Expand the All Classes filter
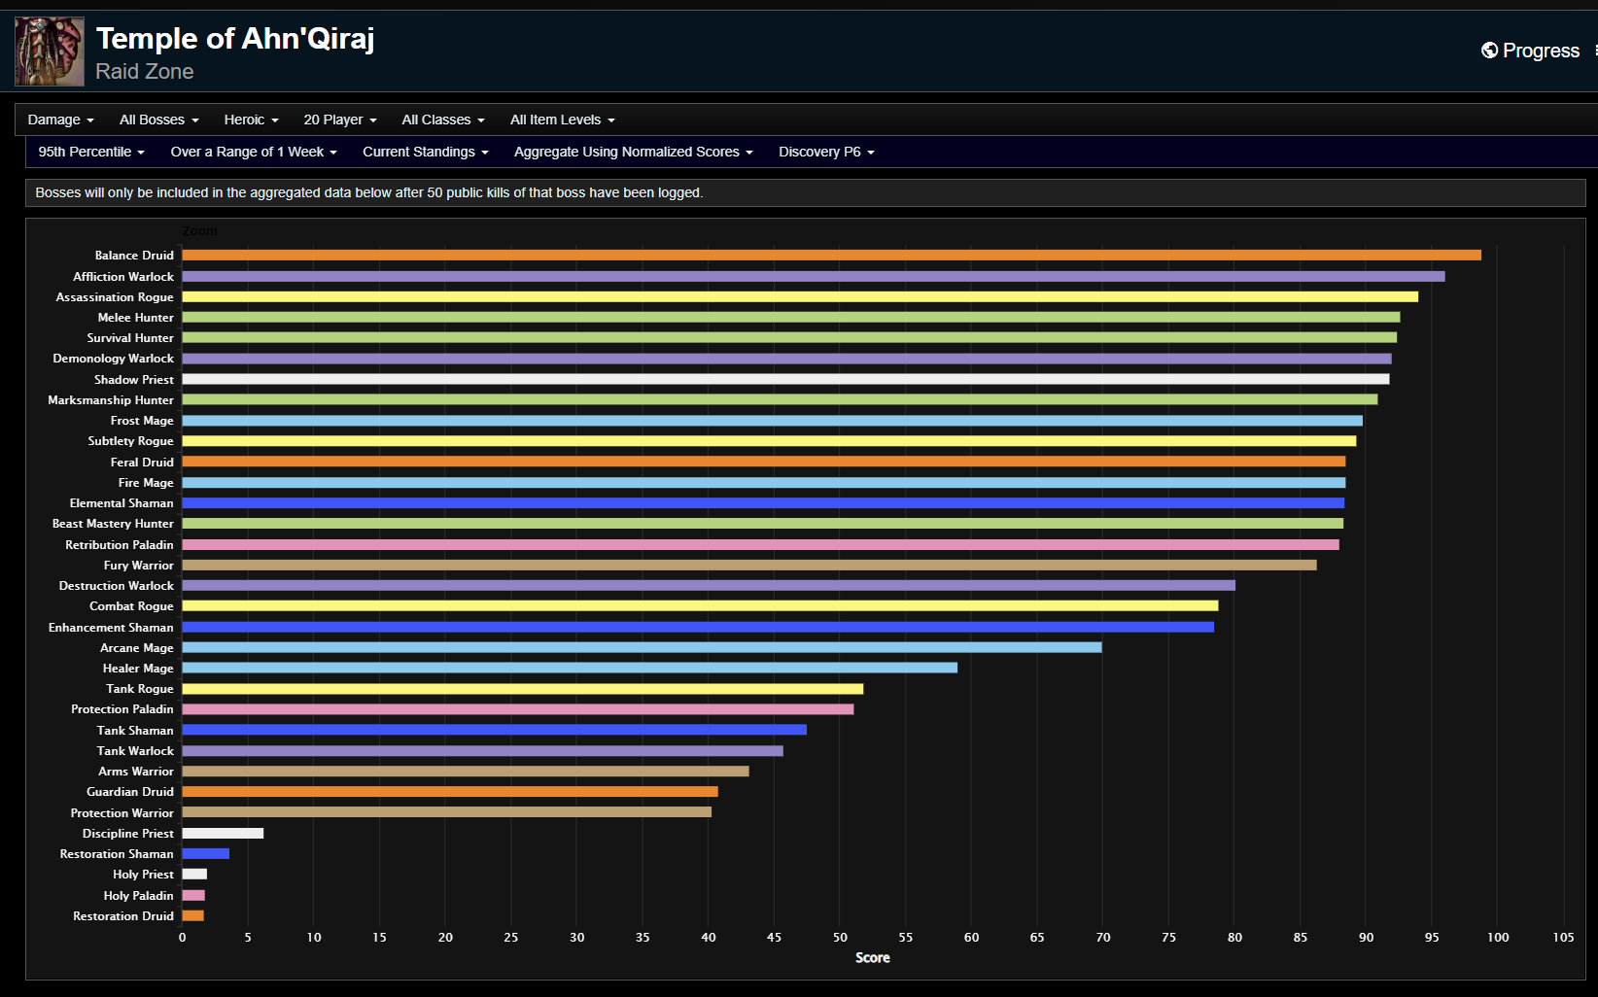Image resolution: width=1598 pixels, height=997 pixels. [442, 120]
